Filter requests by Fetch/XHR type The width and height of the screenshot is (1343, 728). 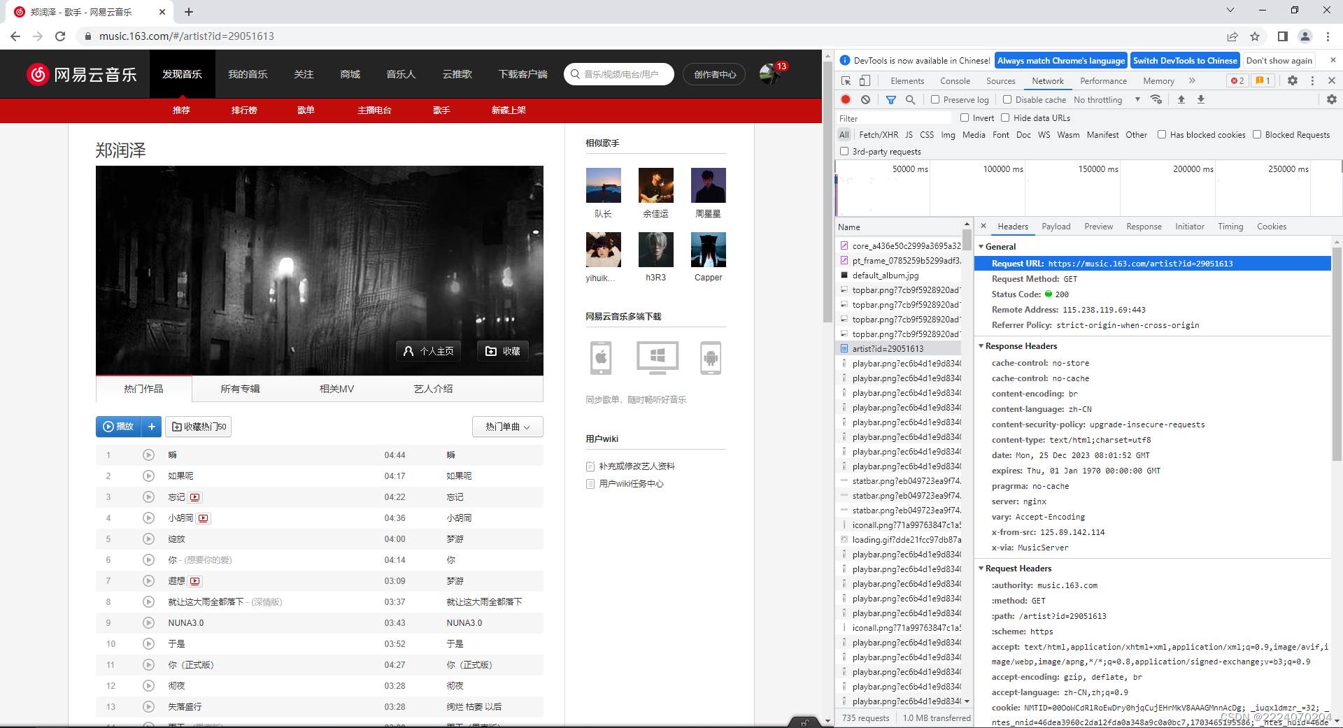click(879, 135)
